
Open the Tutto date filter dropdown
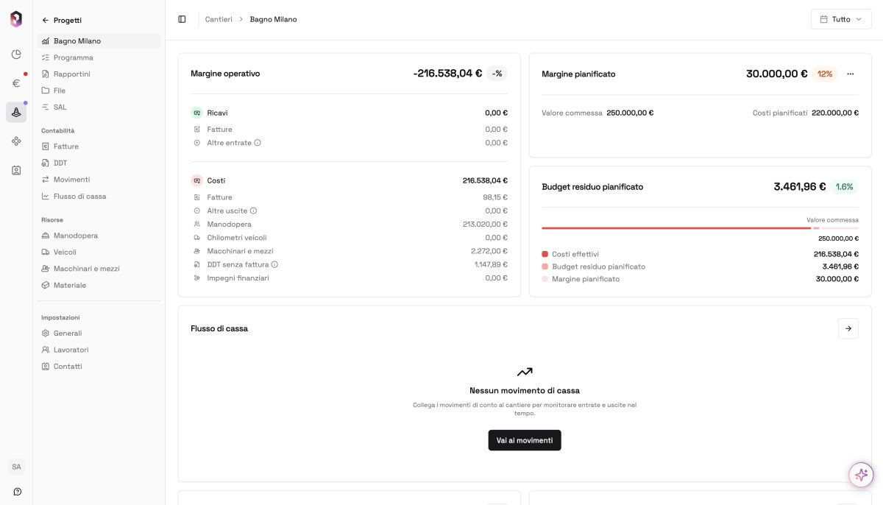point(840,19)
